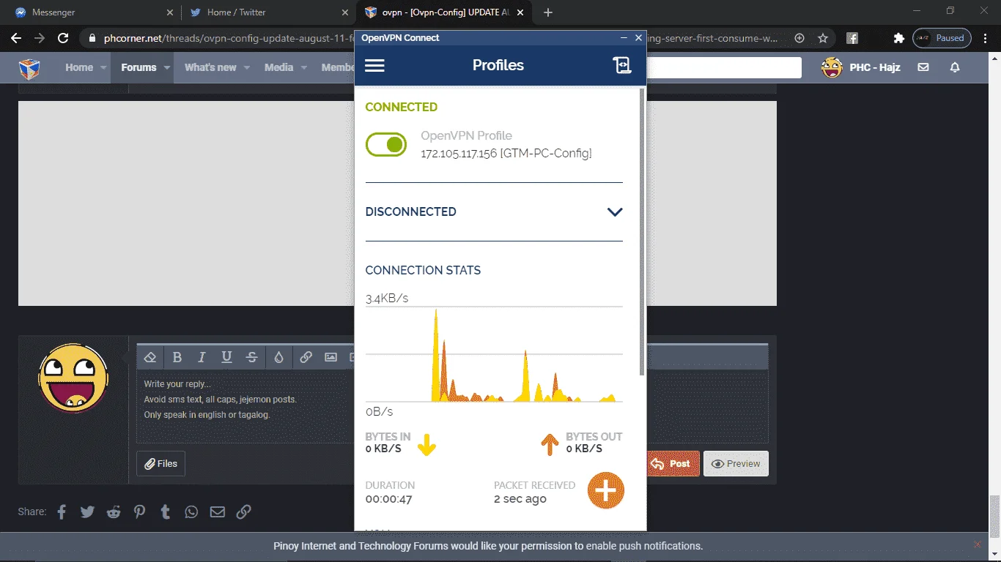Go forward in browser history
The width and height of the screenshot is (1001, 562).
pos(40,38)
